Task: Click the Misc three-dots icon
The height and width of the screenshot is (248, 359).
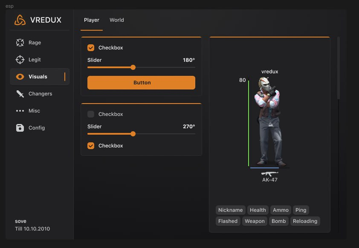Action: 20,111
